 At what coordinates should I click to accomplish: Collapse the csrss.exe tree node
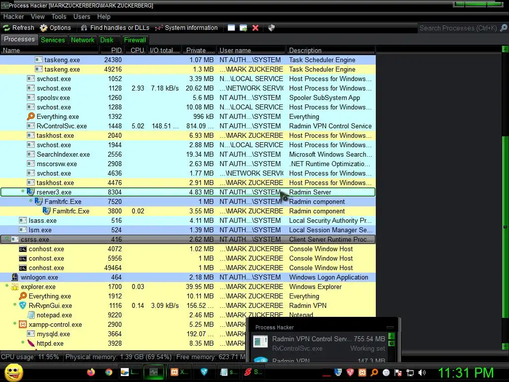click(x=7, y=238)
